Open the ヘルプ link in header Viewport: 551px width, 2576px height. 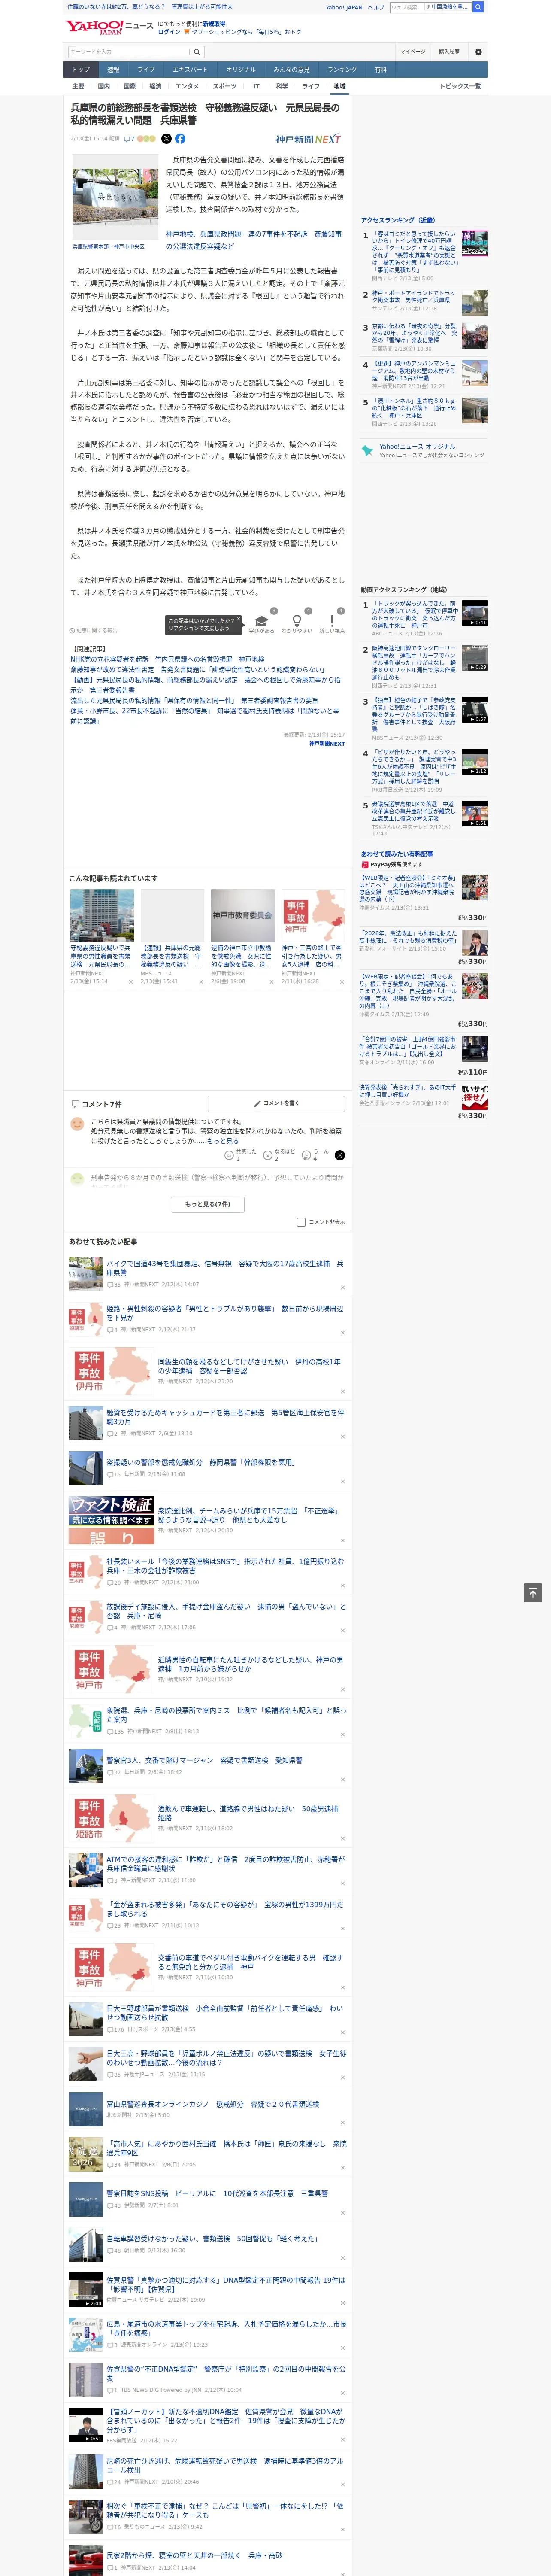376,7
